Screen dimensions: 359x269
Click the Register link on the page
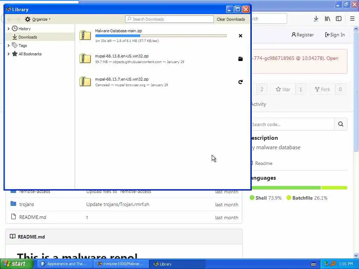(x=303, y=35)
